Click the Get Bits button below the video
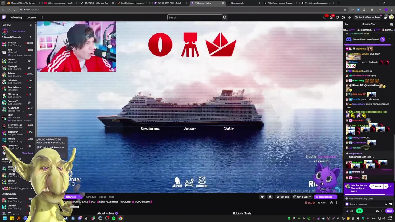 pos(283,197)
